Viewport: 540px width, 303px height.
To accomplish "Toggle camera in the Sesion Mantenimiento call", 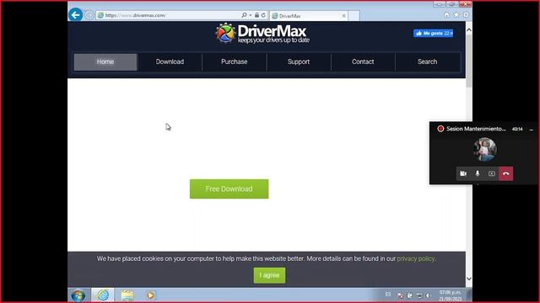I will (x=463, y=173).
